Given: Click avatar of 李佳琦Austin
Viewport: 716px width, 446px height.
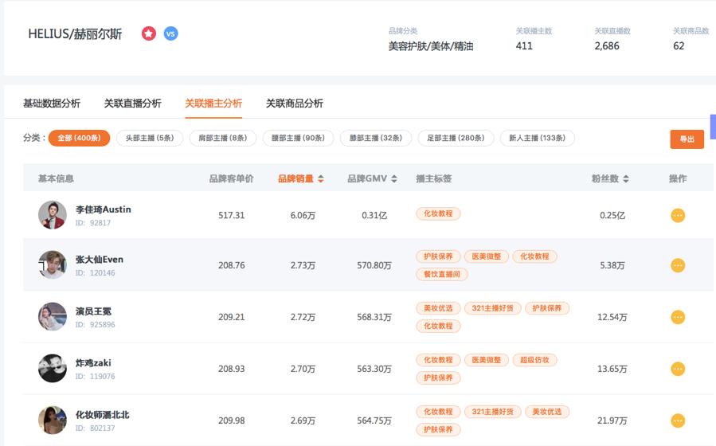Looking at the screenshot, I should (x=53, y=215).
